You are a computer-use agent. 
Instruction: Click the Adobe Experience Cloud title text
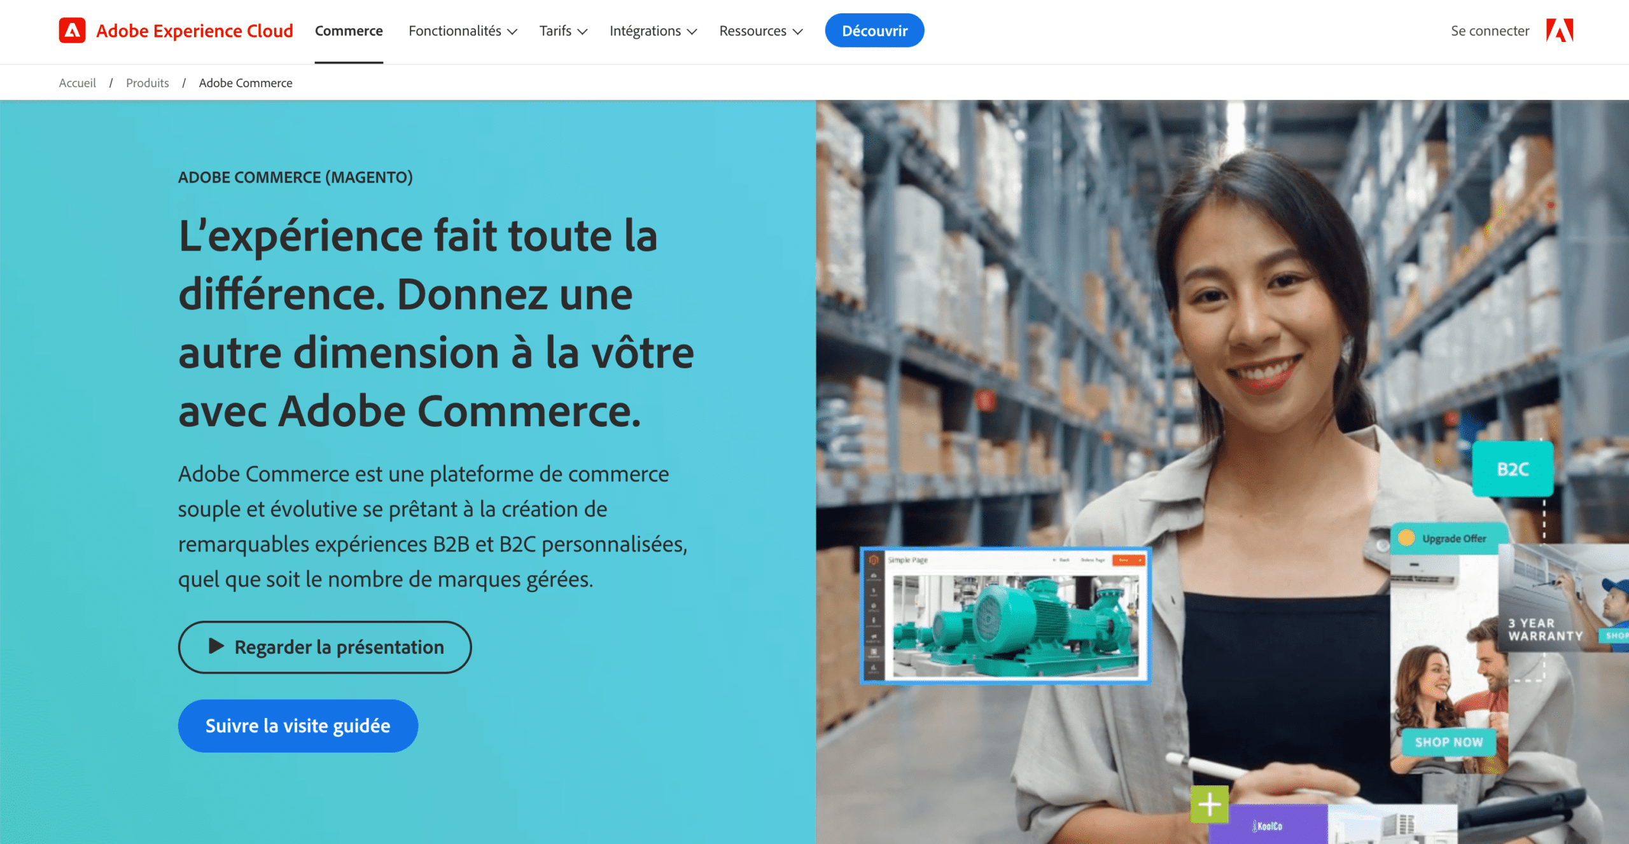click(x=195, y=31)
